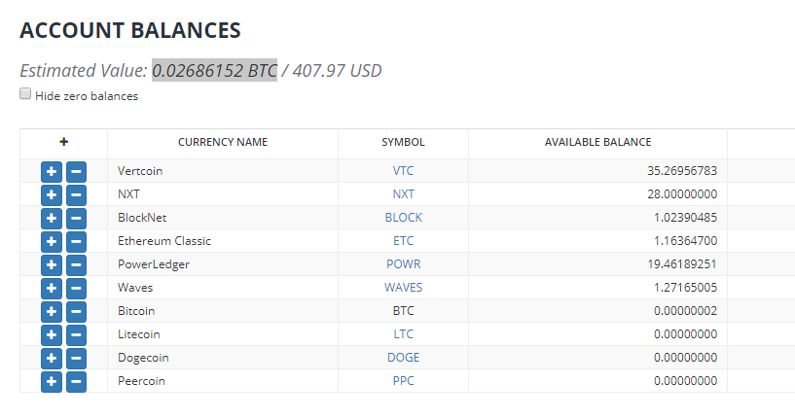Hit the minus icon in Dogecoin row
Image resolution: width=795 pixels, height=418 pixels.
click(x=76, y=358)
